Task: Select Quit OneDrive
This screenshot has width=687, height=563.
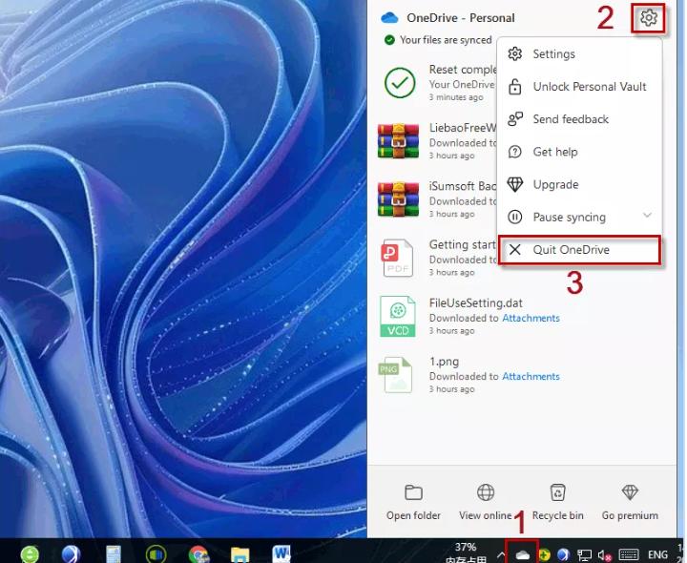Action: pos(579,250)
